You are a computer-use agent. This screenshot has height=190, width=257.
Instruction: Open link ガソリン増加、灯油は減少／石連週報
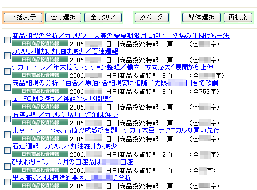(65, 51)
